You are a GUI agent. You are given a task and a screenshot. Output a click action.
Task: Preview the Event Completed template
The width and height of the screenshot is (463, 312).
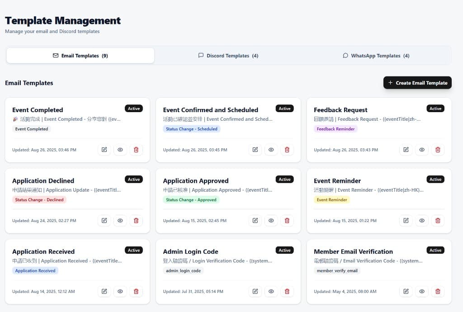pos(120,150)
